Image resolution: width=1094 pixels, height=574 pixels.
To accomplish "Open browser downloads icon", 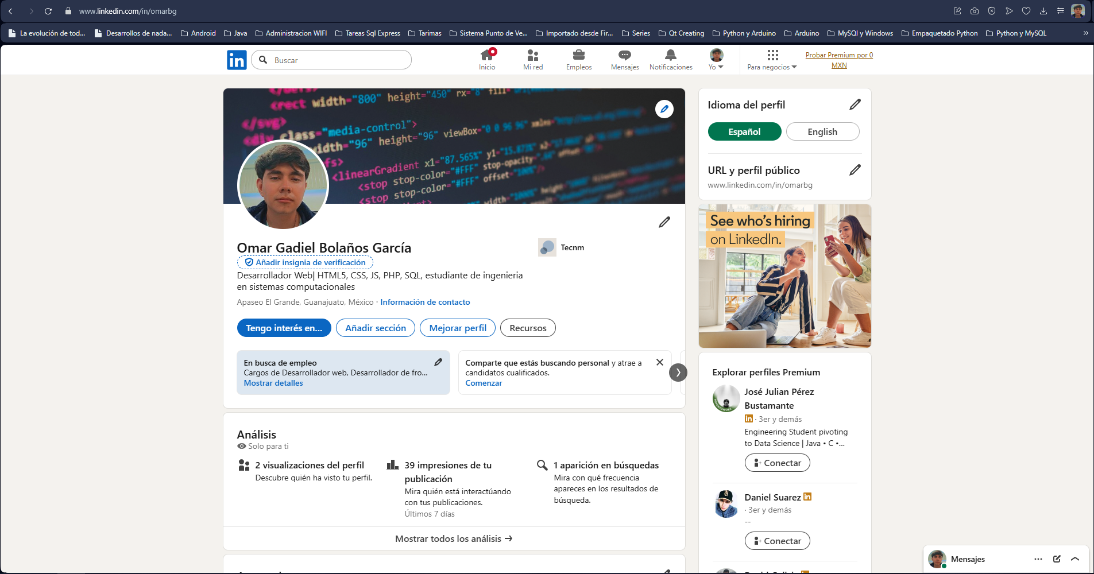I will [x=1043, y=11].
